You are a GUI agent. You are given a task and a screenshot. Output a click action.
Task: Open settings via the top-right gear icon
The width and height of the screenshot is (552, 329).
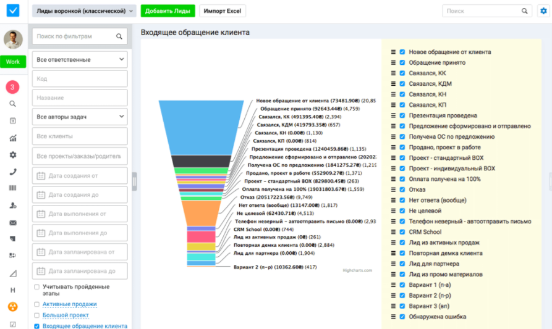click(543, 11)
